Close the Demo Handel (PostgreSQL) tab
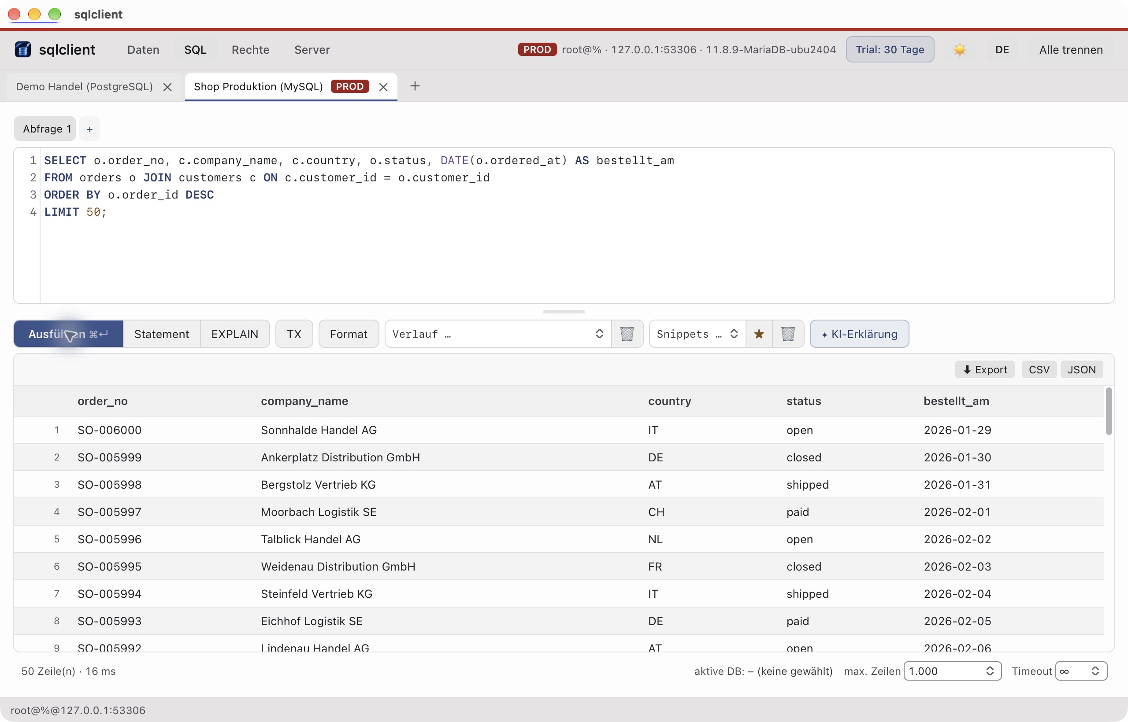This screenshot has height=722, width=1128. [x=167, y=87]
